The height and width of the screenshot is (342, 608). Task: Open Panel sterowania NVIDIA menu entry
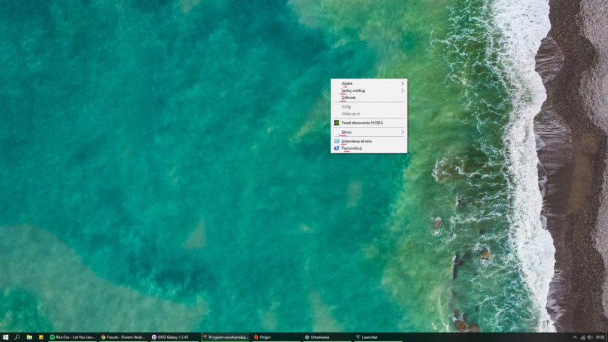[x=362, y=123]
